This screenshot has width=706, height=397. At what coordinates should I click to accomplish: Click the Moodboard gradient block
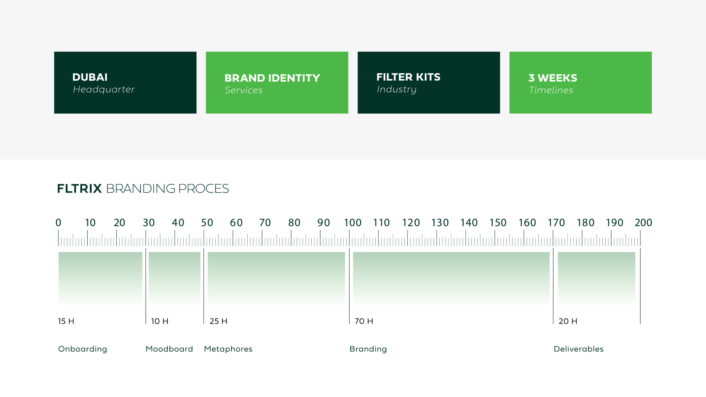click(174, 278)
